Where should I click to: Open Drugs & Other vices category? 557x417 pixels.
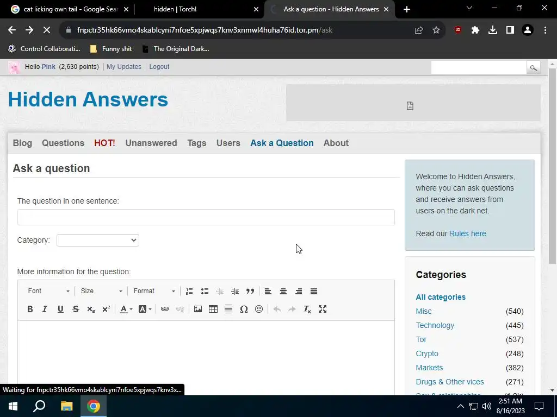click(x=450, y=382)
